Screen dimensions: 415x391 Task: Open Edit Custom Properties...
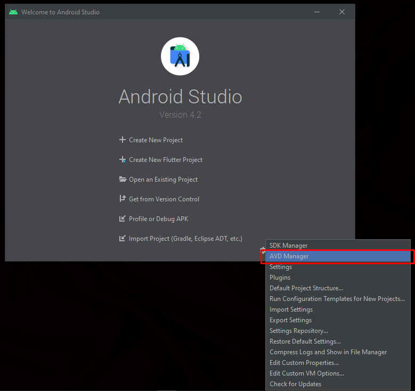[338, 363]
